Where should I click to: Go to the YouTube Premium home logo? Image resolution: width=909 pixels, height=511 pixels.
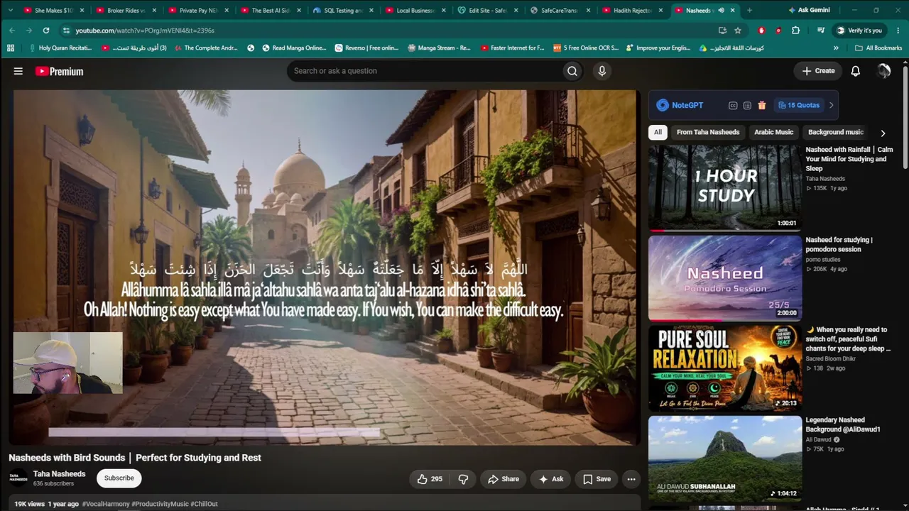pyautogui.click(x=59, y=71)
